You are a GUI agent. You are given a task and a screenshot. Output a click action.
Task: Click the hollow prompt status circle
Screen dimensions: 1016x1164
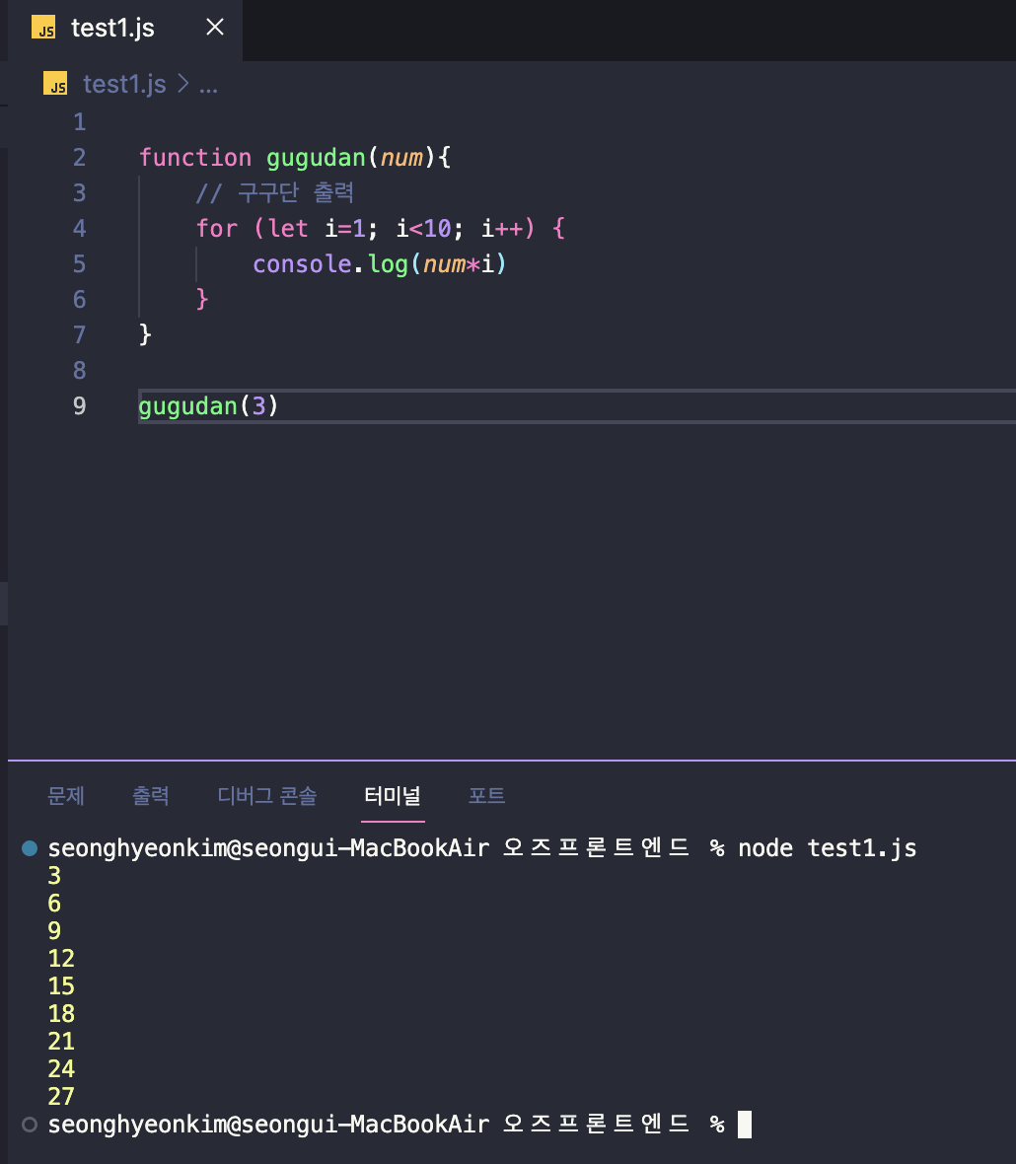tap(30, 1125)
